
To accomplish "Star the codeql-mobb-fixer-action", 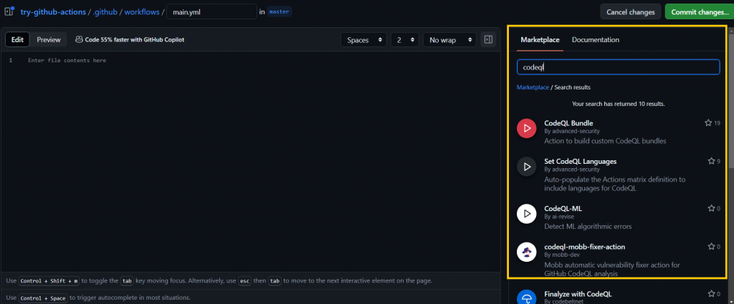I will point(711,247).
